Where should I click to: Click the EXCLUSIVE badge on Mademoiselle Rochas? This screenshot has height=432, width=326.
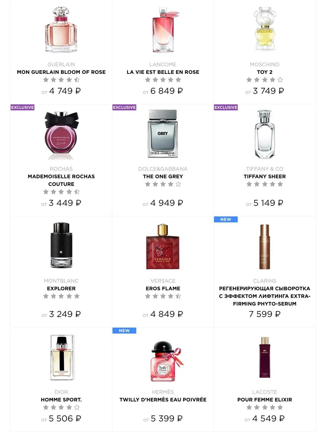pos(23,107)
